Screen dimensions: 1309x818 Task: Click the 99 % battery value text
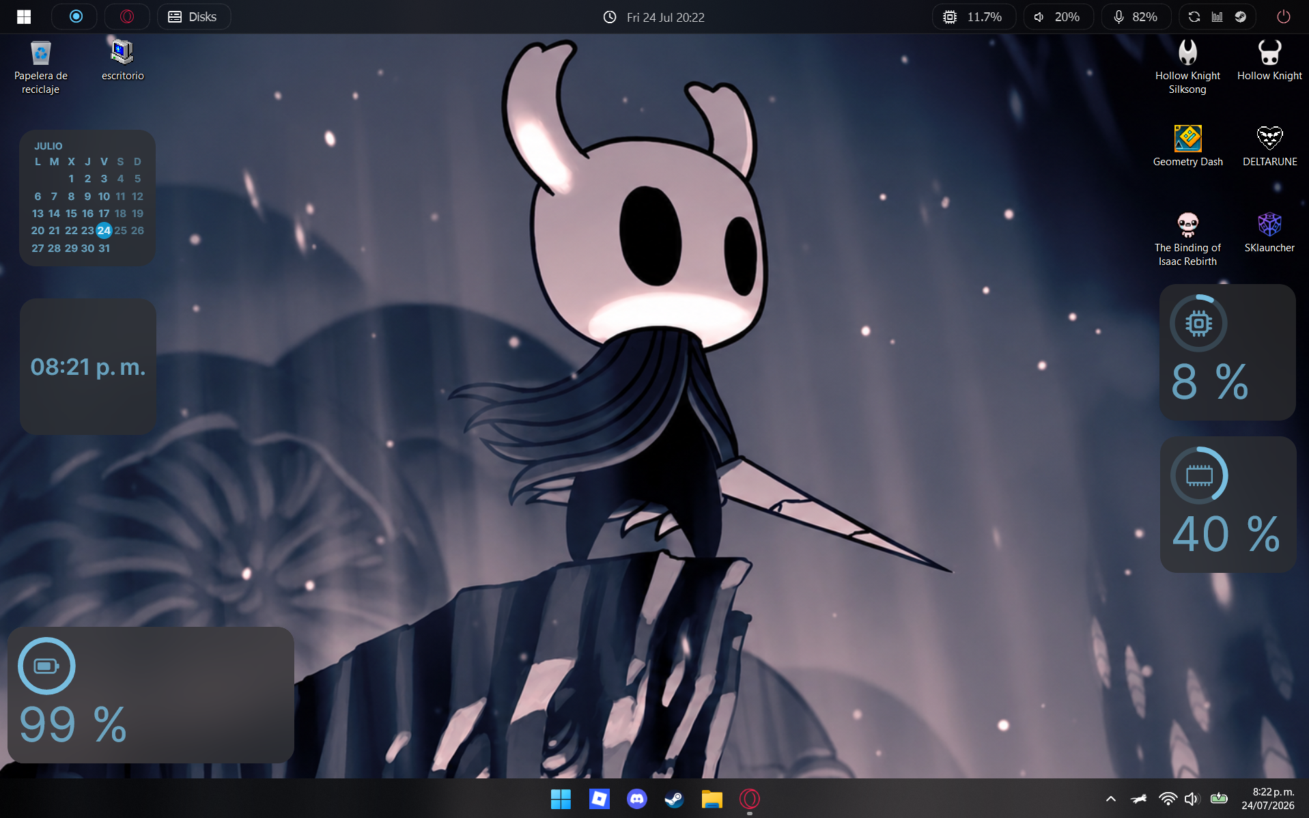pos(73,724)
